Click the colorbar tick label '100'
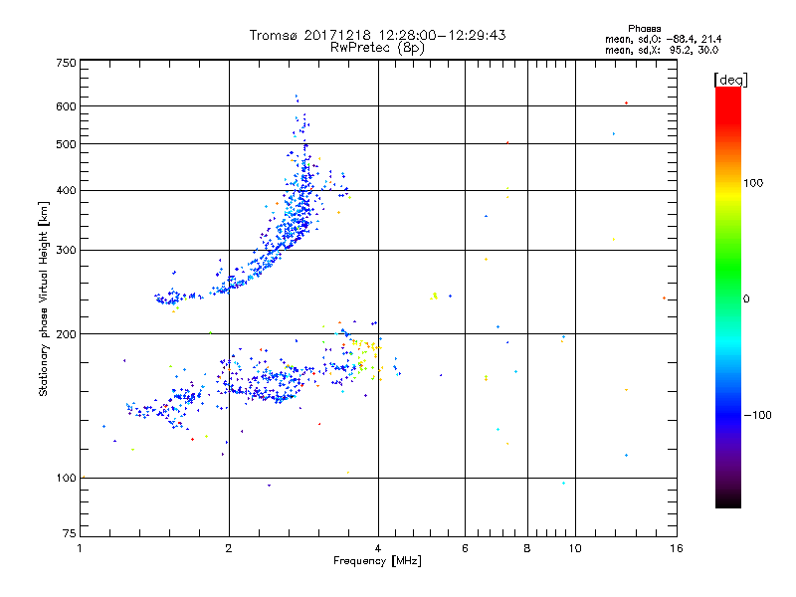796x597 pixels. pos(753,183)
